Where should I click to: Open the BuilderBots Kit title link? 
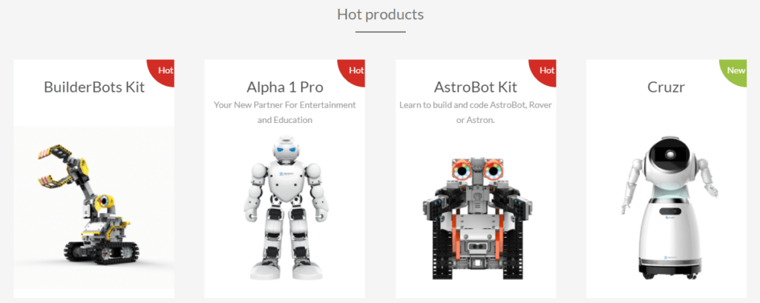[x=94, y=87]
